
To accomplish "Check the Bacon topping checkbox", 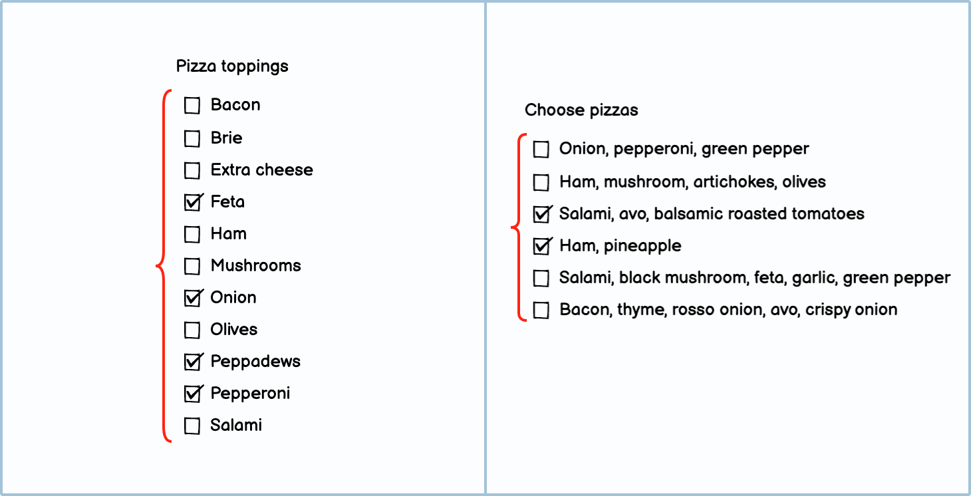I will (192, 106).
